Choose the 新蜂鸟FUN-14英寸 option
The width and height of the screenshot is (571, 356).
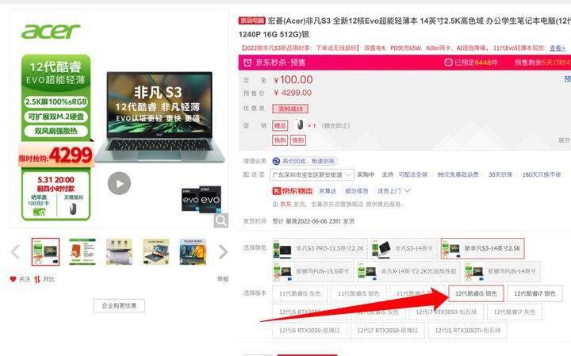(502, 271)
